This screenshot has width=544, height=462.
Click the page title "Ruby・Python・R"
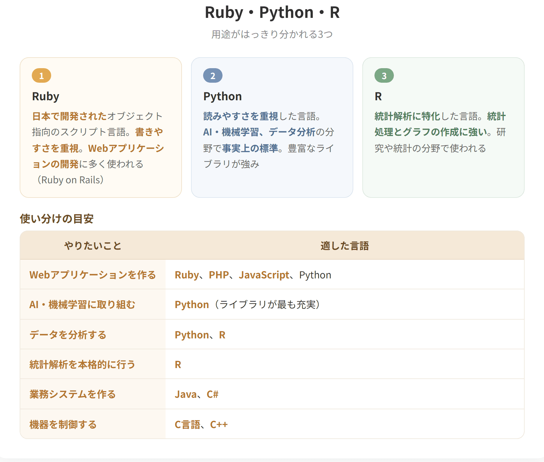pos(272,12)
